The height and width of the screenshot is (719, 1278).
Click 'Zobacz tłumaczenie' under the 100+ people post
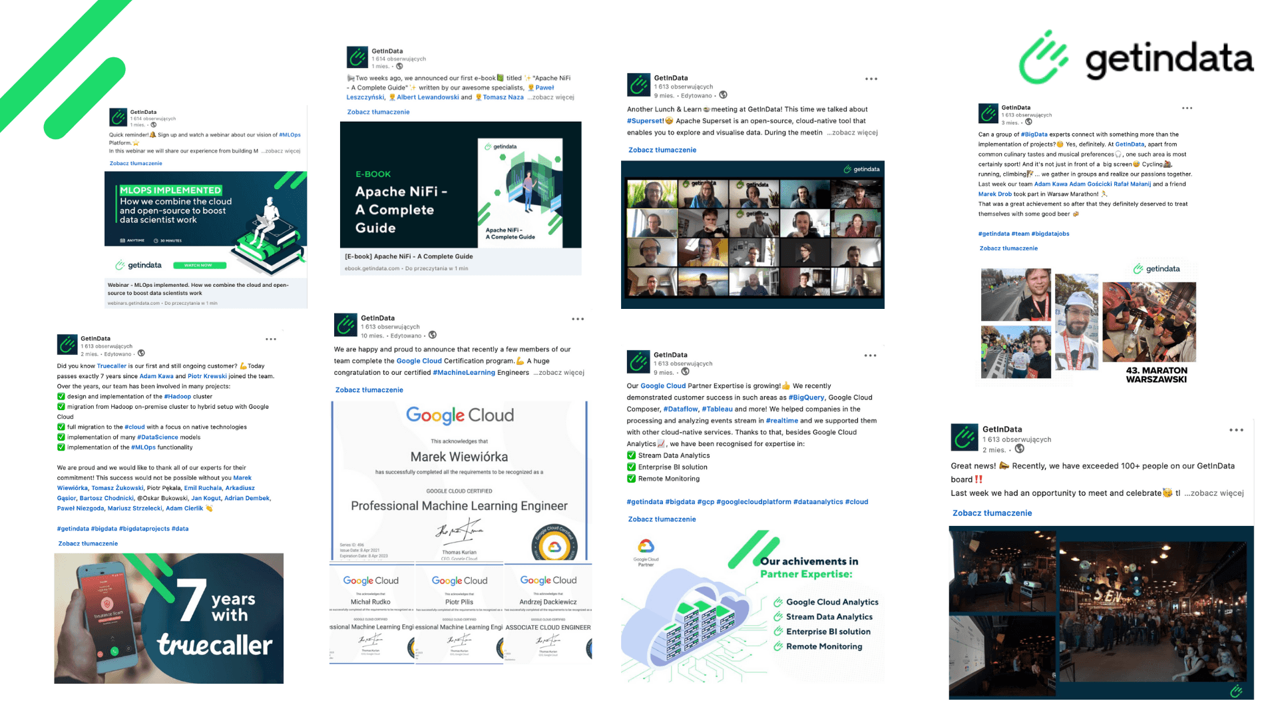(x=992, y=513)
